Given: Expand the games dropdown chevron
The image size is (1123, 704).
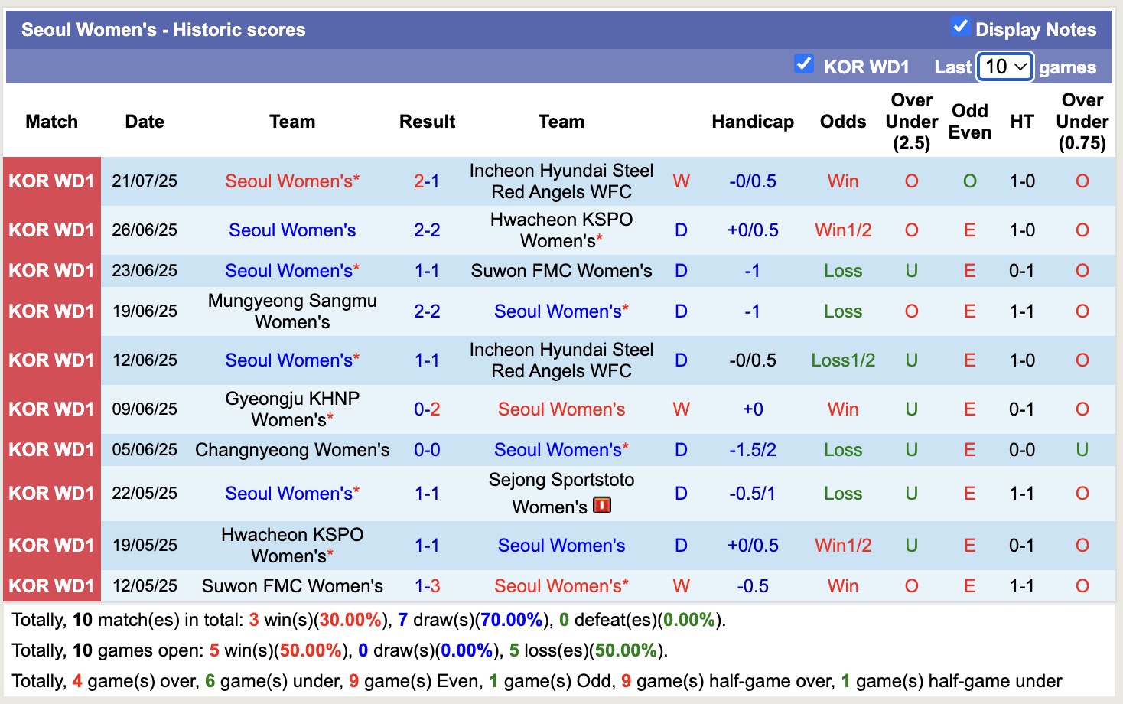Looking at the screenshot, I should (x=1022, y=67).
